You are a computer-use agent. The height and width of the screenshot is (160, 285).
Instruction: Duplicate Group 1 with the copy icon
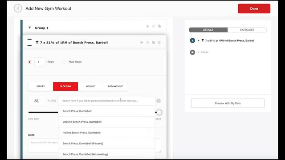(159, 26)
